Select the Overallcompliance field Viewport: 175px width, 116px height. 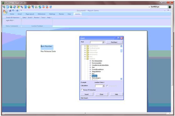coord(98,69)
